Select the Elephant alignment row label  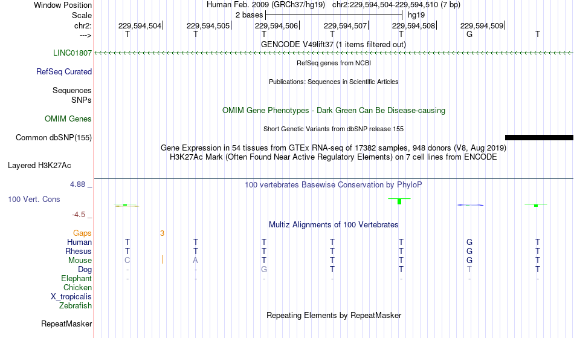[76, 278]
